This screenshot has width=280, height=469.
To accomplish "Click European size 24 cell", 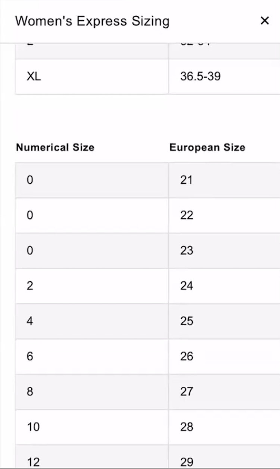I will click(x=224, y=286).
